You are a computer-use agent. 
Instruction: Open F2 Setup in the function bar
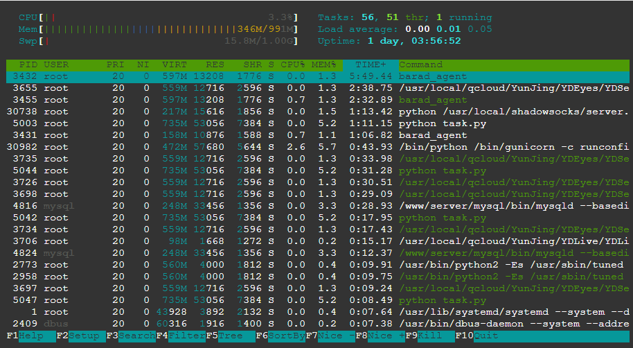click(81, 336)
